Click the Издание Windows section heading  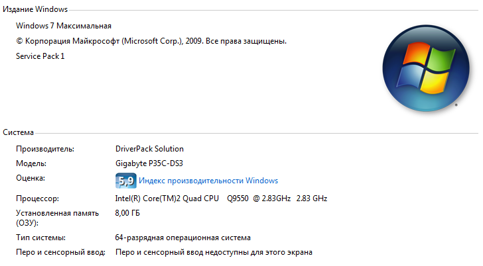[x=35, y=9]
